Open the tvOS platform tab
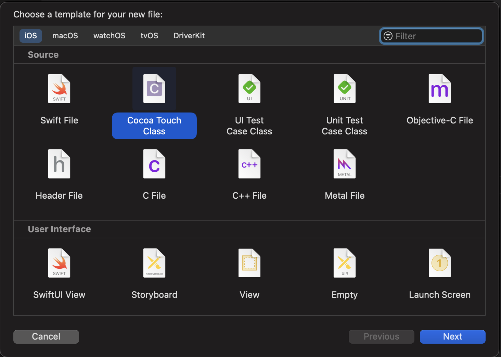Image resolution: width=501 pixels, height=357 pixels. pos(149,36)
